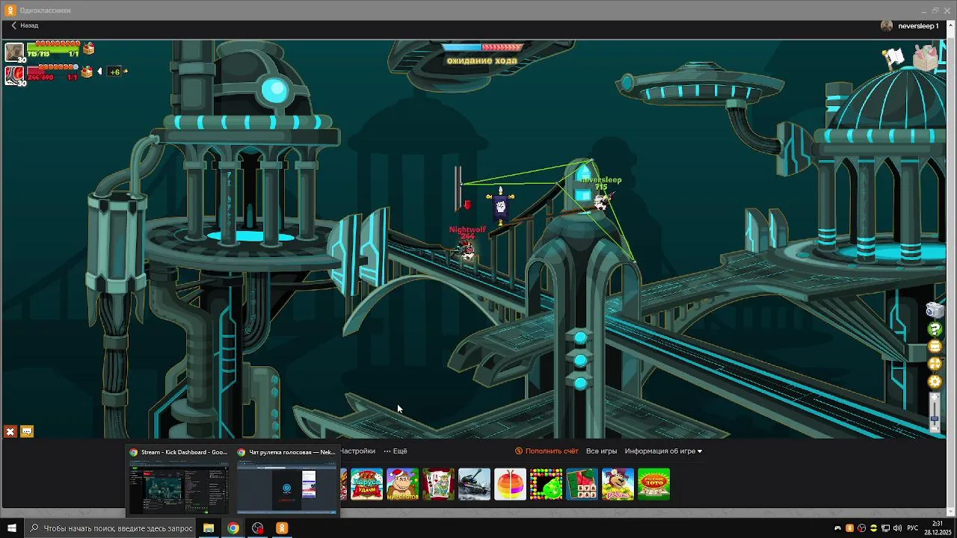Click the РУС language indicator
Image resolution: width=957 pixels, height=538 pixels.
pos(913,528)
